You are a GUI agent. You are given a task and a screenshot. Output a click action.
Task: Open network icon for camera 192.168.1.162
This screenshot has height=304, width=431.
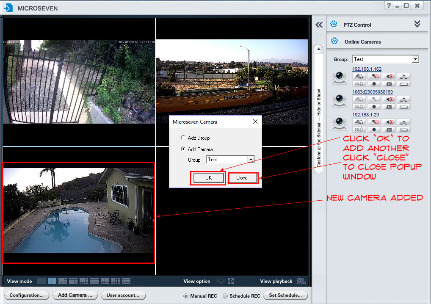point(404,76)
